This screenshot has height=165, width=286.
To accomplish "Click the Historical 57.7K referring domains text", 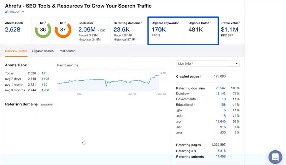I will pos(124,40).
